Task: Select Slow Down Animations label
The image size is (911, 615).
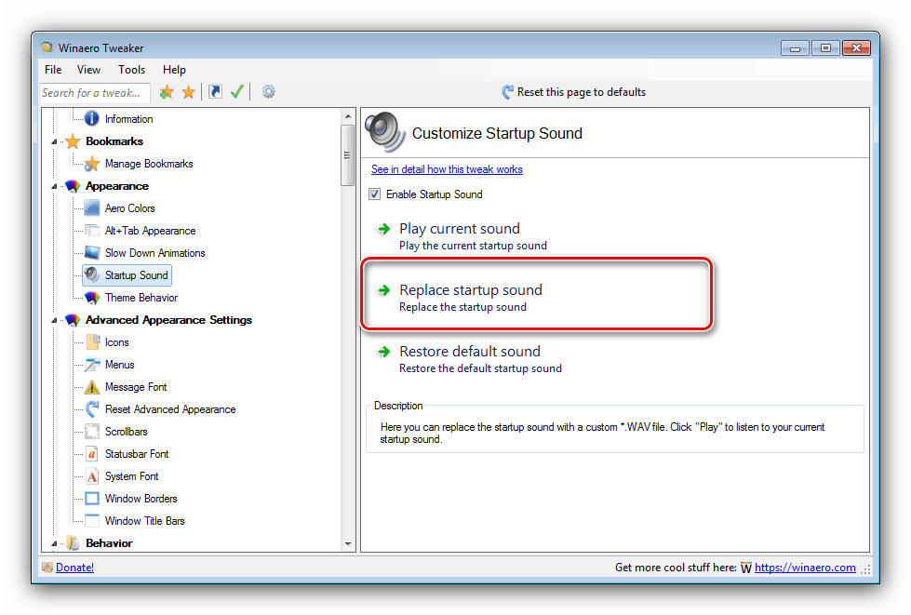Action: [154, 253]
